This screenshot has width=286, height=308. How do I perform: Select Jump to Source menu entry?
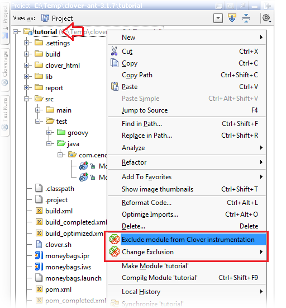click(x=187, y=110)
